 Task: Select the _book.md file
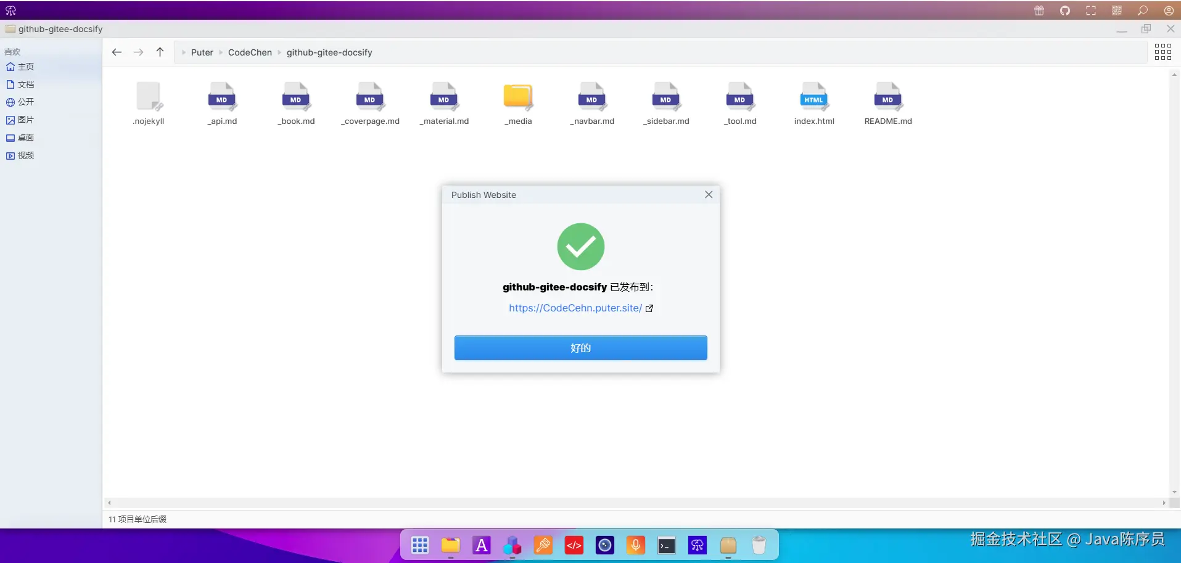pos(296,104)
